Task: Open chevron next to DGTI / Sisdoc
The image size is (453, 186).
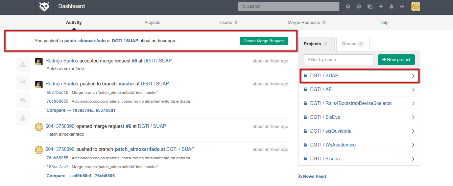Action: (x=413, y=159)
